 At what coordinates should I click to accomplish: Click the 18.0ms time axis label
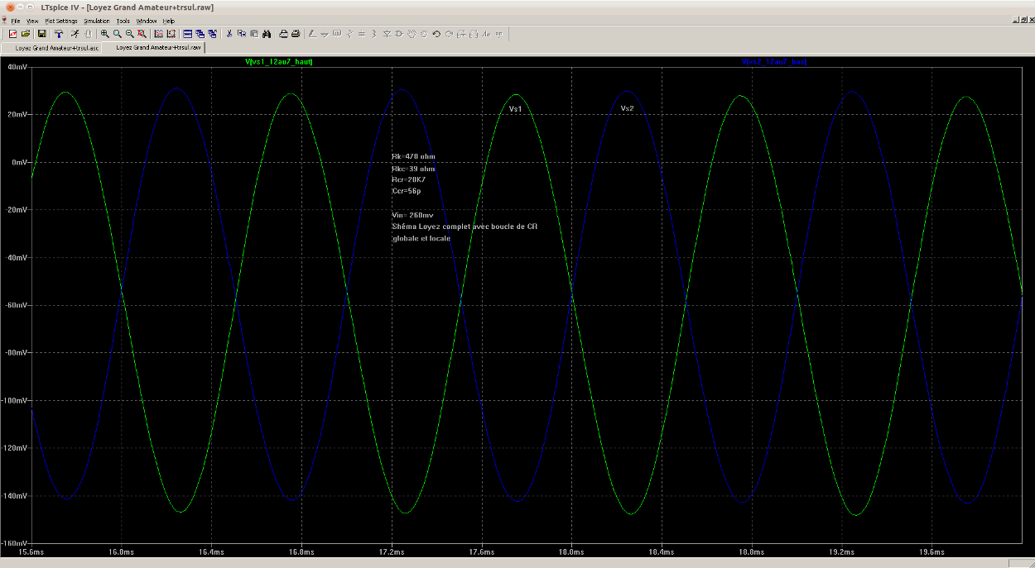point(571,551)
